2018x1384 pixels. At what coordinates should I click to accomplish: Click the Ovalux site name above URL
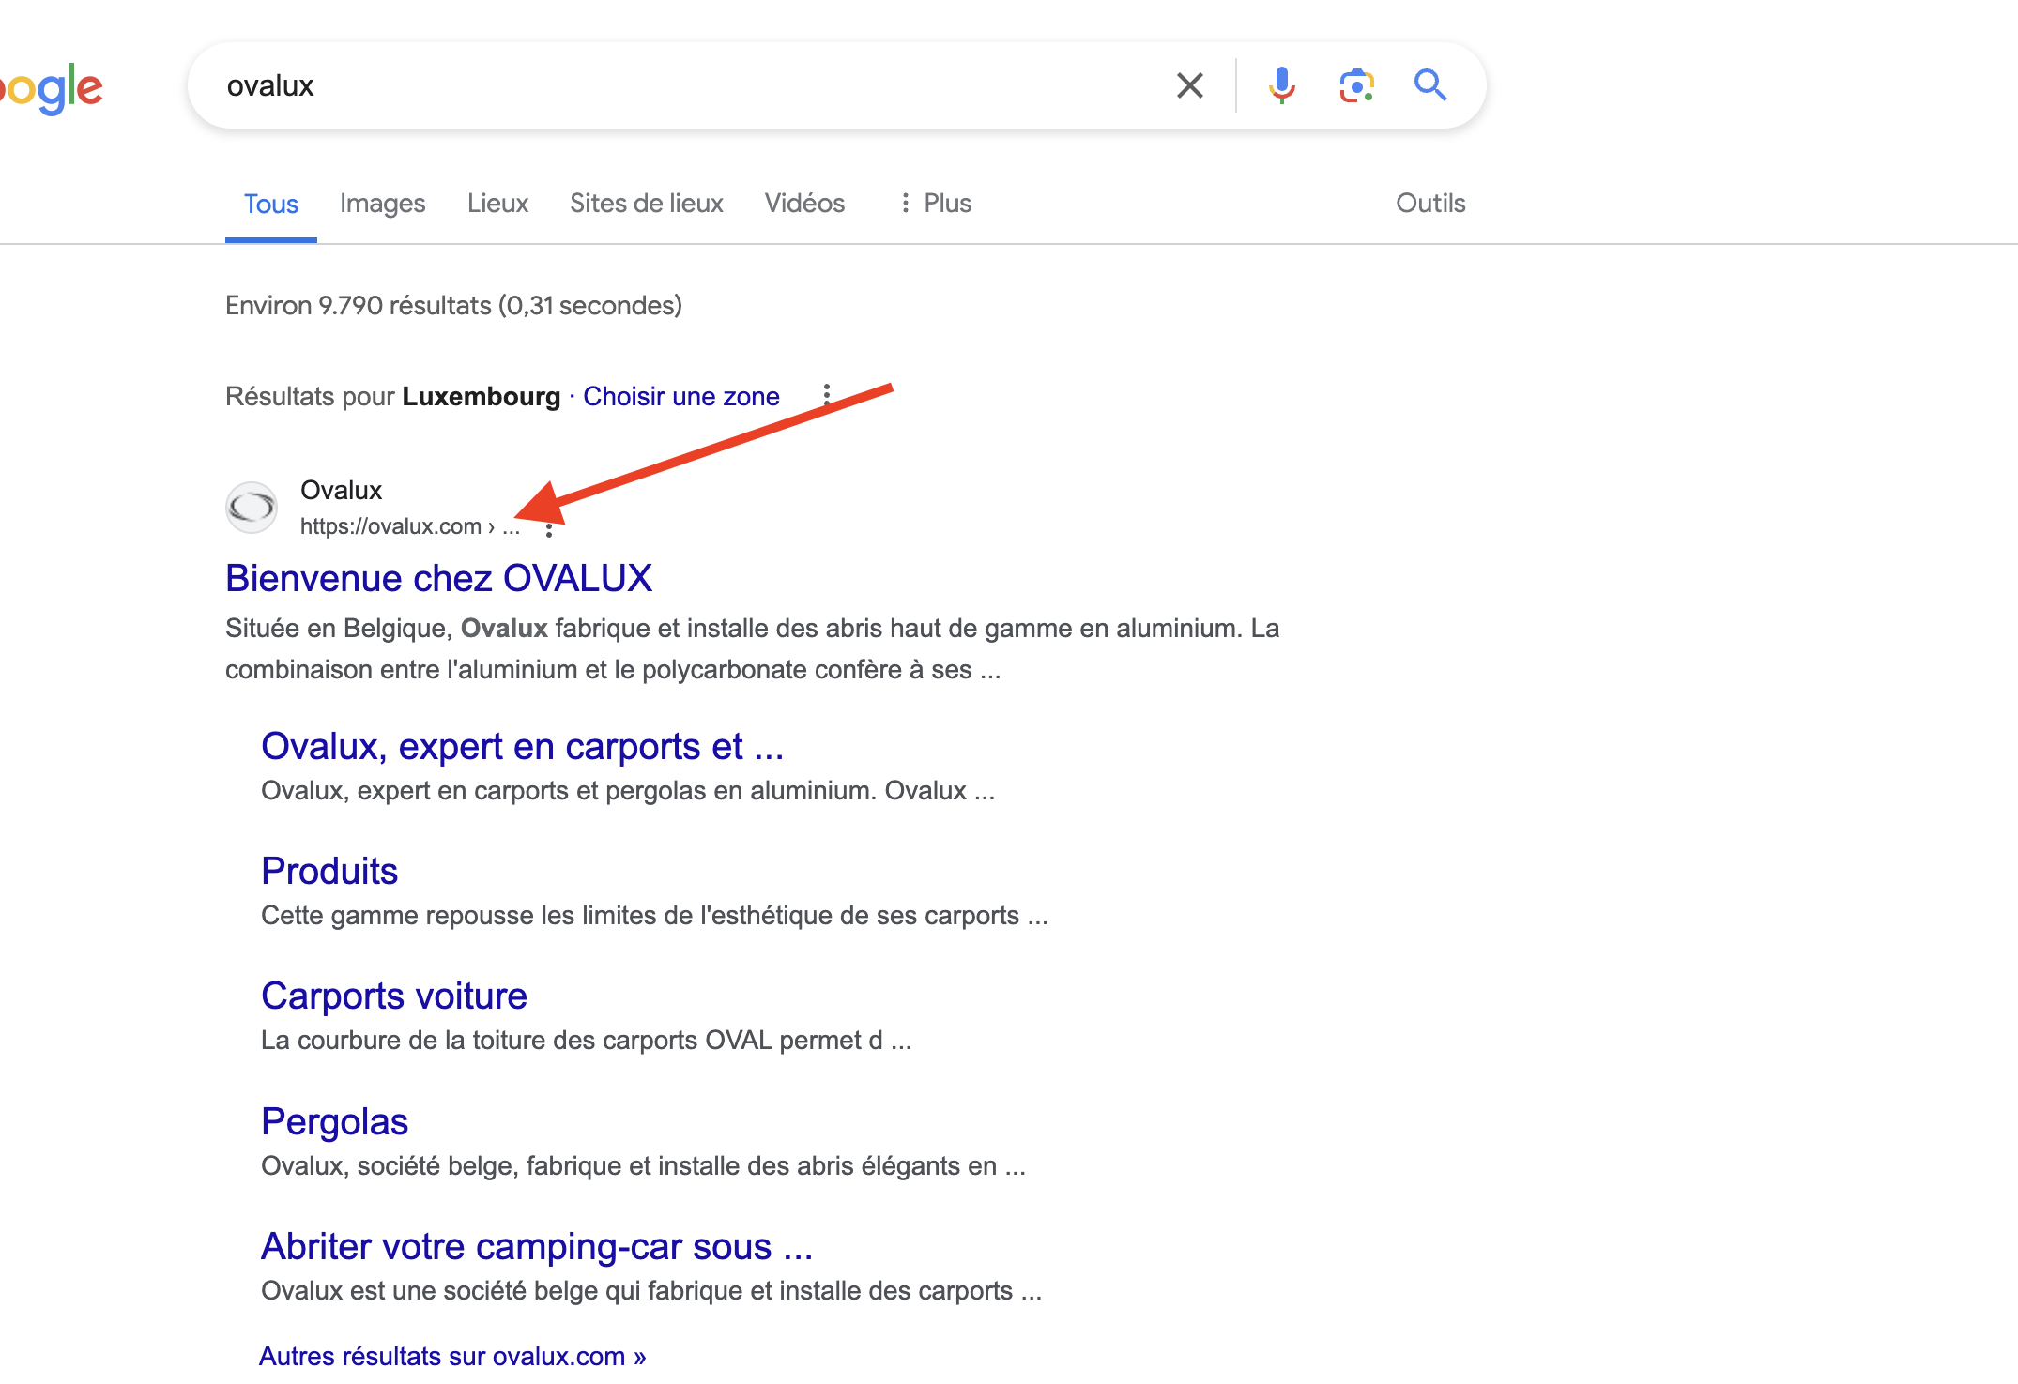(341, 490)
